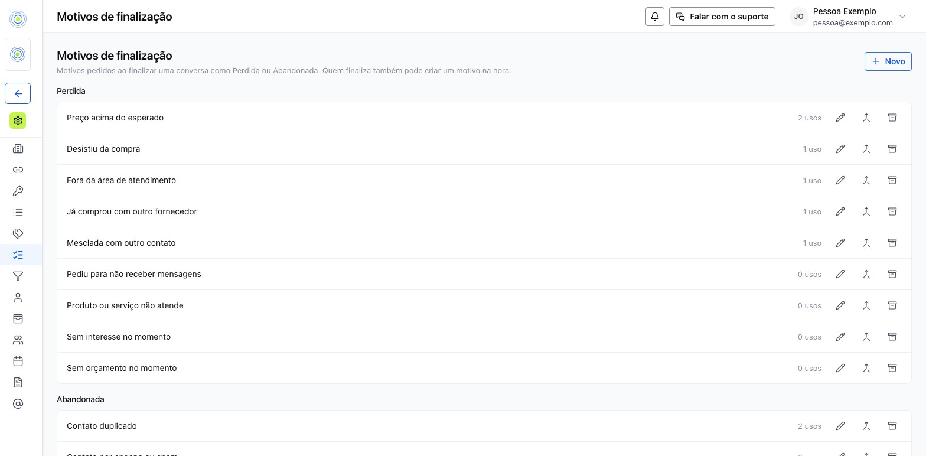Archive the 'Contato duplicado' reason
The width and height of the screenshot is (926, 456).
pos(892,426)
